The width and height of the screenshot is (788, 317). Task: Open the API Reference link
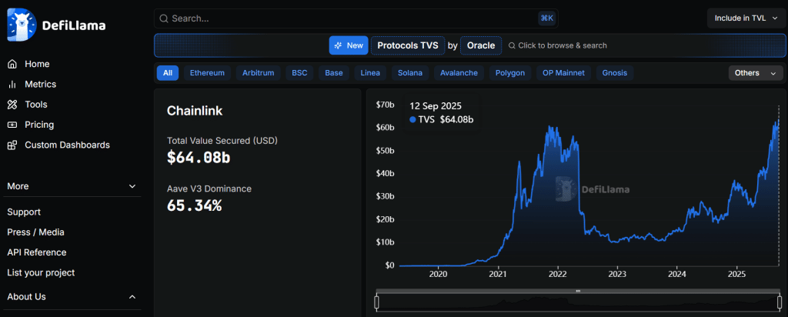click(x=37, y=252)
